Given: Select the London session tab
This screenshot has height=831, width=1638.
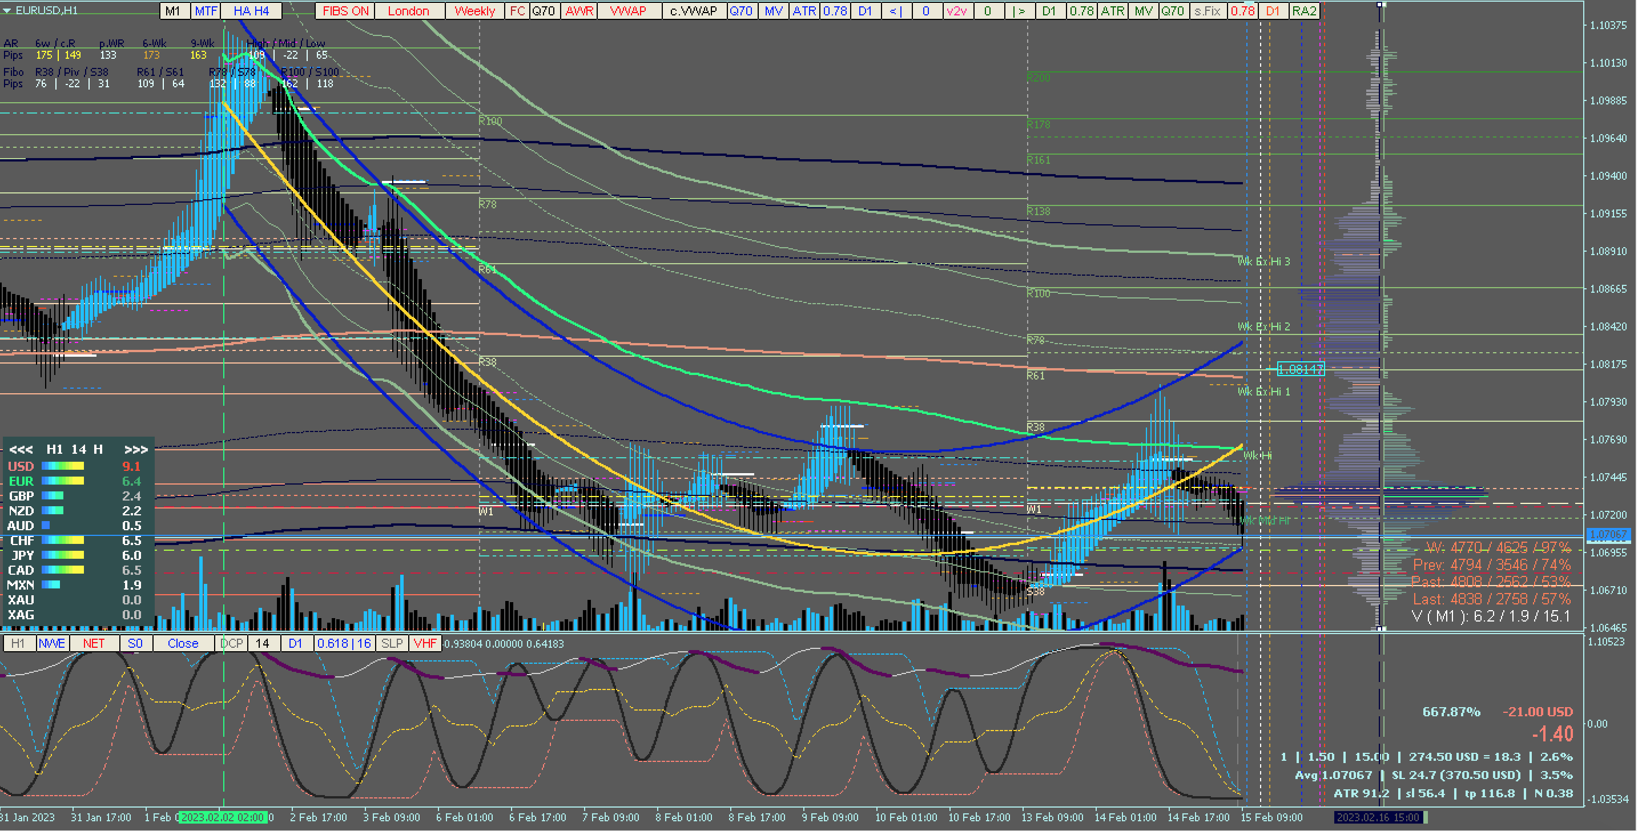Looking at the screenshot, I should (408, 11).
